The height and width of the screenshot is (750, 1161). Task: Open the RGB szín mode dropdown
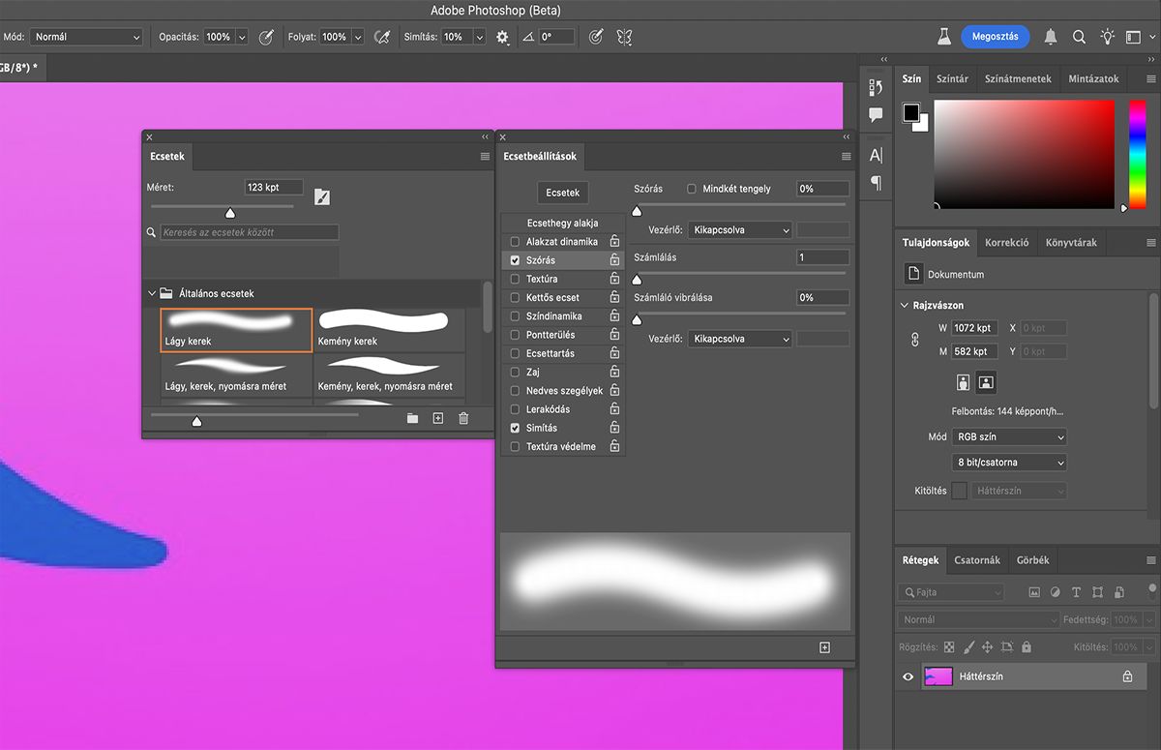pos(1008,437)
